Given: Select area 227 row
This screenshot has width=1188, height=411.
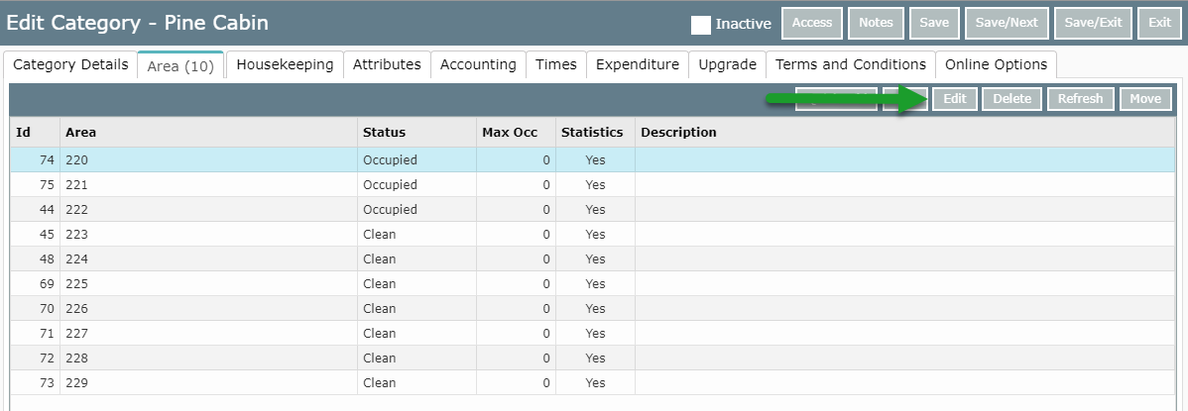Looking at the screenshot, I should click(592, 333).
